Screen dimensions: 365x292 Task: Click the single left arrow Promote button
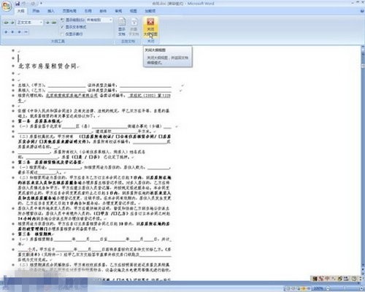pyautogui.click(x=12, y=23)
